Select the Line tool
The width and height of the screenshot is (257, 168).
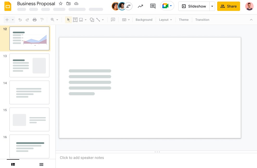pyautogui.click(x=98, y=20)
